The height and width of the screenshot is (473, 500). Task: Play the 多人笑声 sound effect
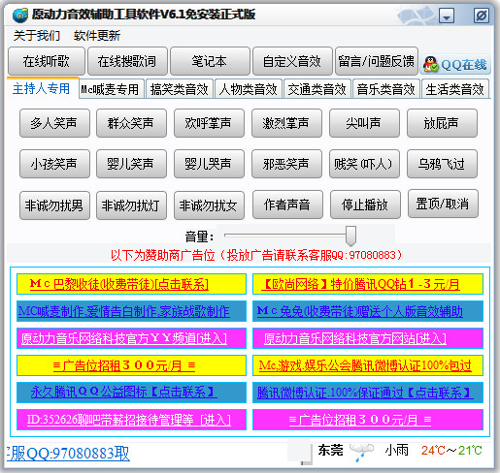point(54,123)
